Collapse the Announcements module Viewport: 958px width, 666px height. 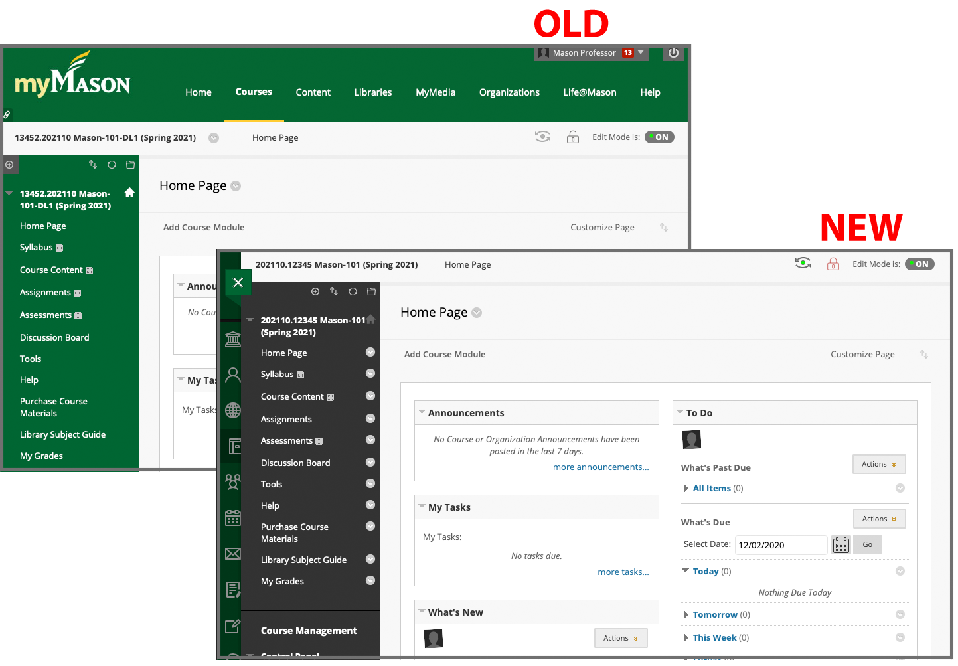tap(422, 412)
